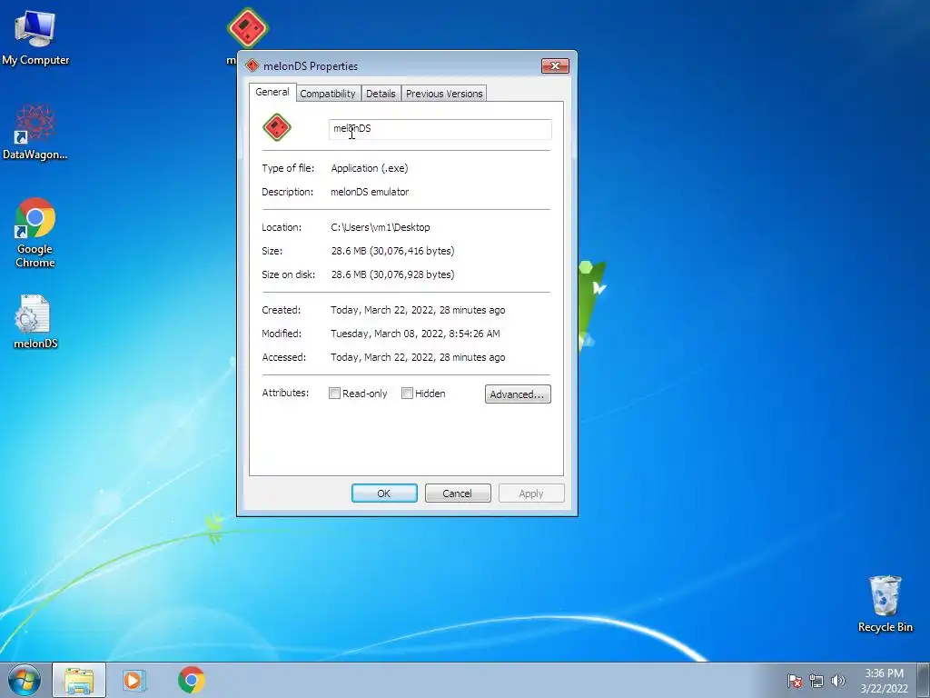Click the Show desktop strip at taskbar end

(x=924, y=680)
